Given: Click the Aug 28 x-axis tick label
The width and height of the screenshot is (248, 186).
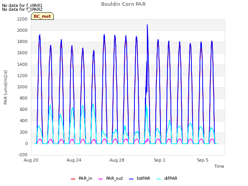Looking at the screenshot, I should pos(117,160).
